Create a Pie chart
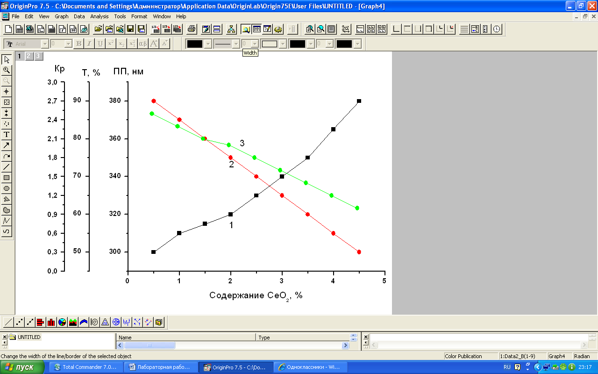This screenshot has width=598, height=374. point(62,322)
